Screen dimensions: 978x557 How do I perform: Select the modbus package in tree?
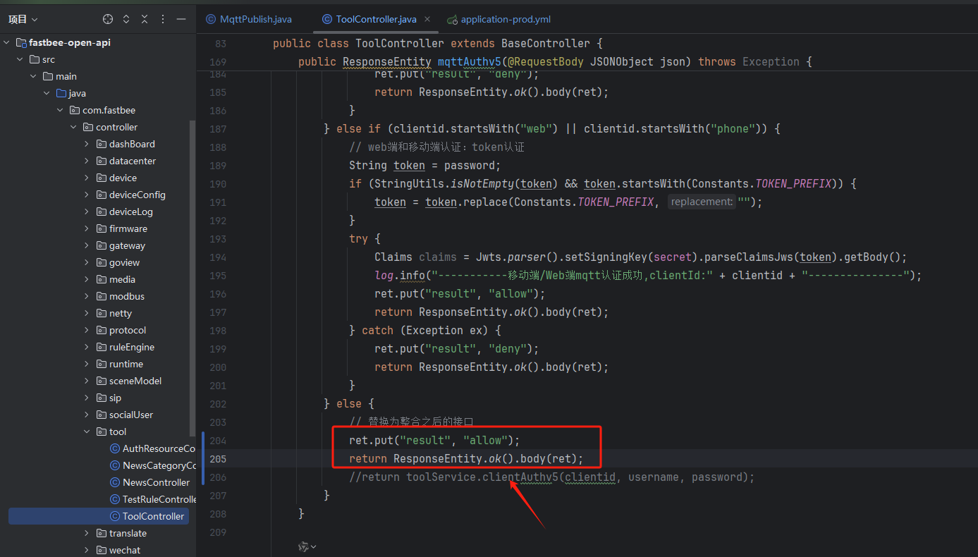pos(127,296)
